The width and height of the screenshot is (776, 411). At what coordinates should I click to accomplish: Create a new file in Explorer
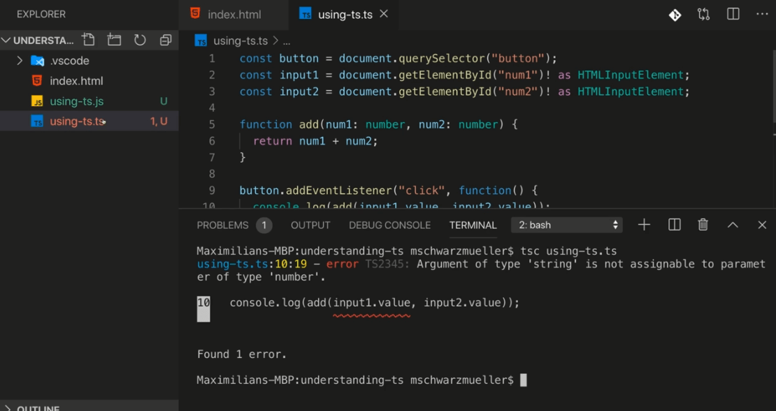pos(89,40)
